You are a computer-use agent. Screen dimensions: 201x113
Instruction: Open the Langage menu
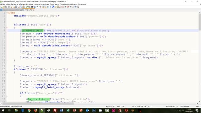pos(37,4)
